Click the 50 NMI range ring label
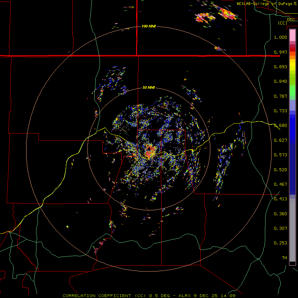 (149, 87)
